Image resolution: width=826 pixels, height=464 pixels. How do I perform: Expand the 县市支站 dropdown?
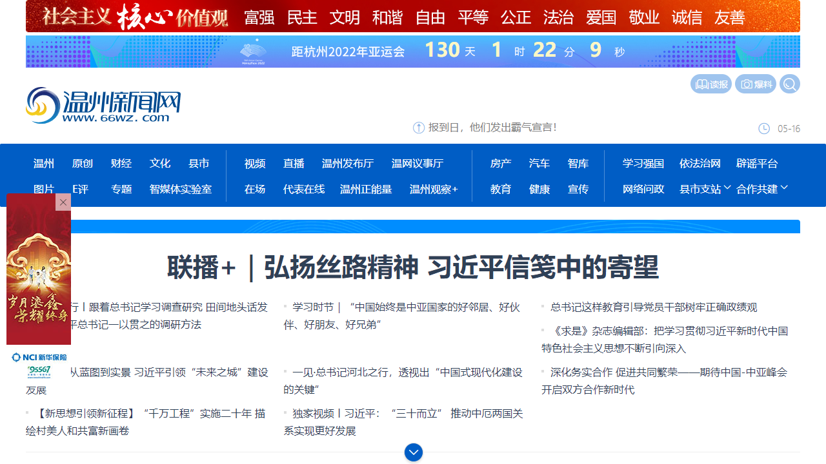click(x=705, y=189)
